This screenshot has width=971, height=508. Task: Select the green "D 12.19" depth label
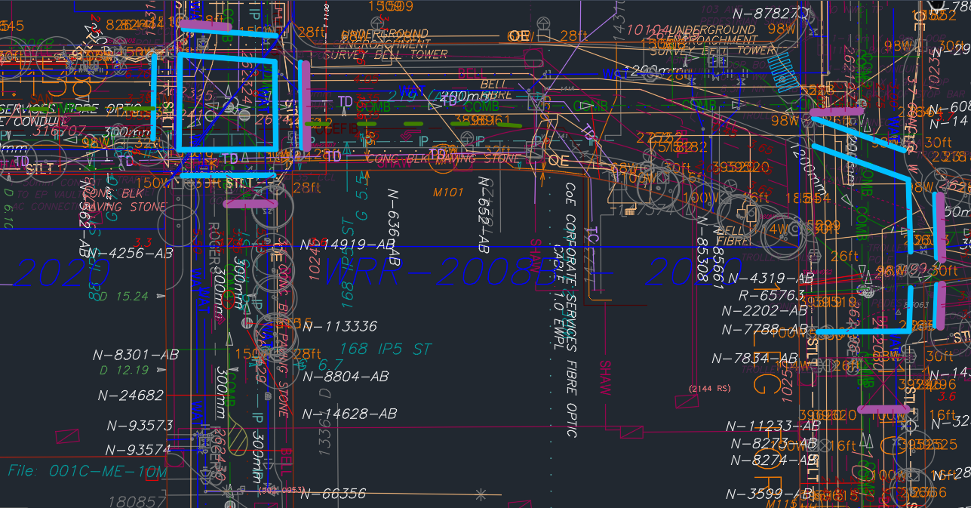tap(124, 371)
